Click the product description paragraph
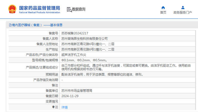The height and width of the screenshot is (112, 198). (126, 67)
